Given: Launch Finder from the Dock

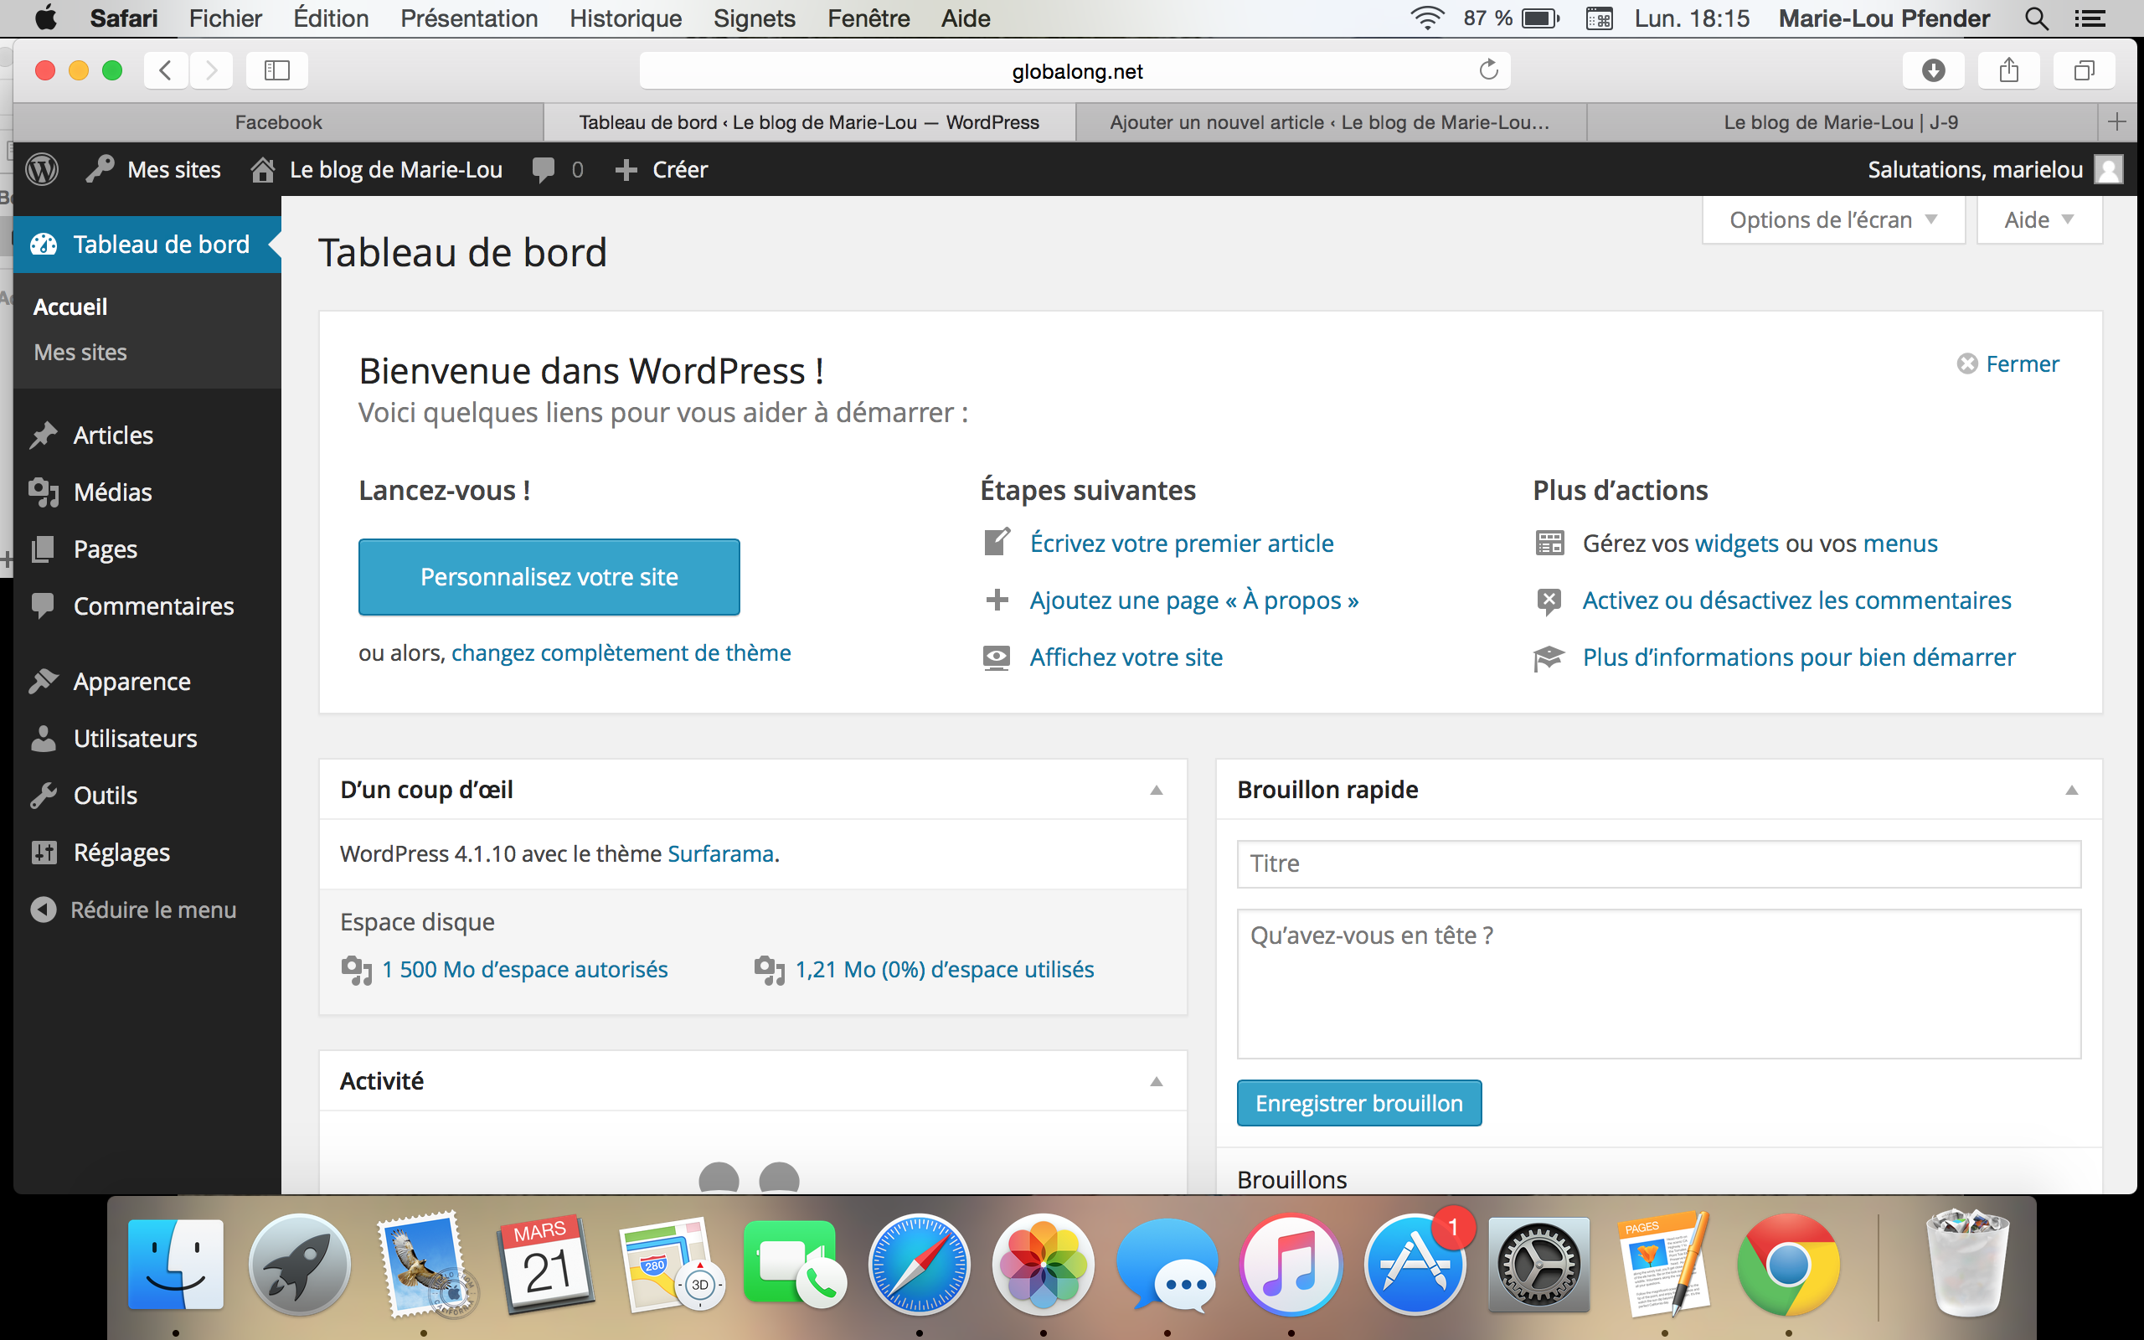Looking at the screenshot, I should [x=175, y=1265].
